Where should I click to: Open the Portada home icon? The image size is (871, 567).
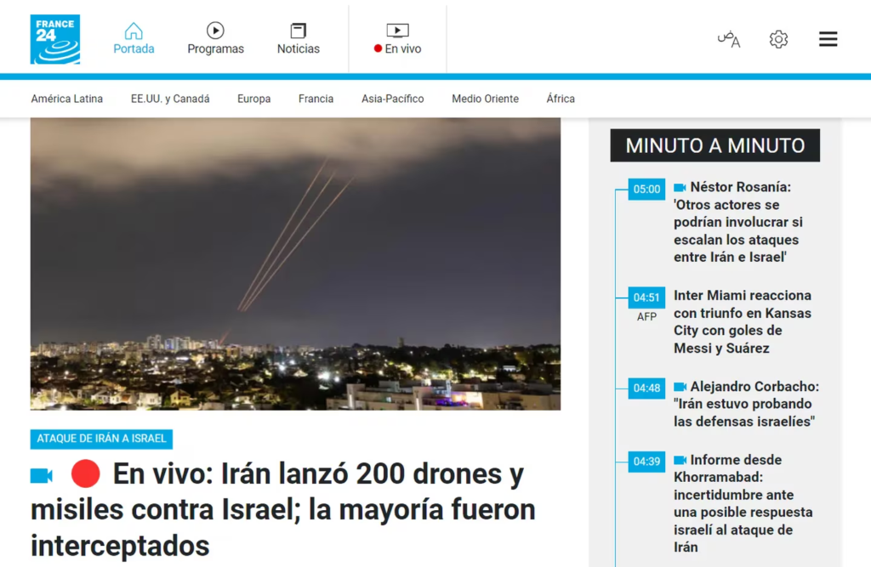(x=134, y=31)
